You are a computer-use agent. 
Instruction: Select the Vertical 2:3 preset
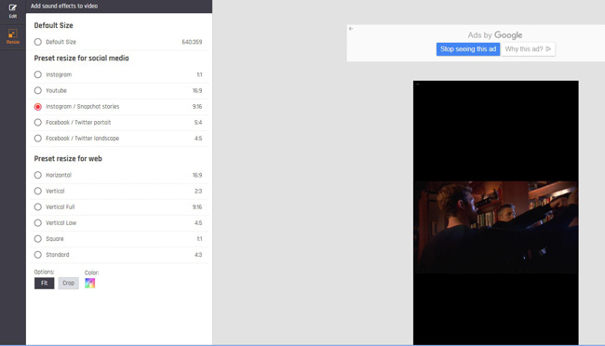pyautogui.click(x=38, y=191)
